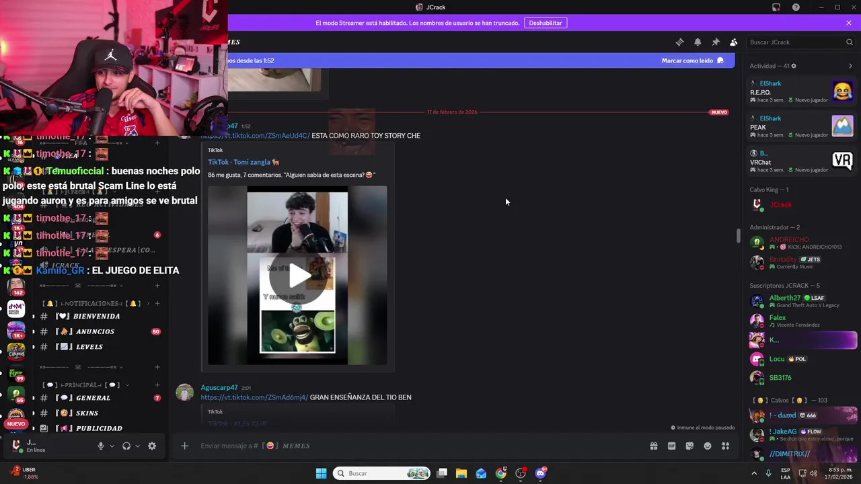Open the R.E.P.O. activity card
Image resolution: width=861 pixels, height=484 pixels.
click(x=801, y=91)
